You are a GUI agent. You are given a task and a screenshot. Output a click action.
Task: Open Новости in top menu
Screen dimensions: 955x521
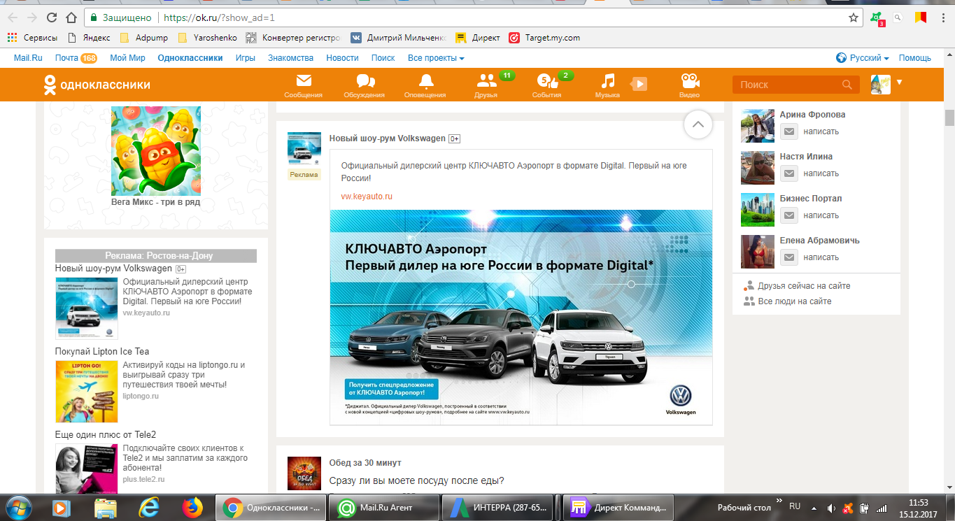click(x=342, y=58)
